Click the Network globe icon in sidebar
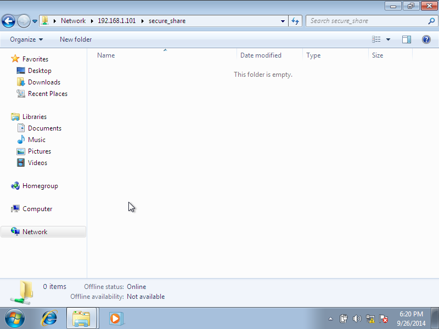Screen dimensions: 439x329 [x=15, y=231]
